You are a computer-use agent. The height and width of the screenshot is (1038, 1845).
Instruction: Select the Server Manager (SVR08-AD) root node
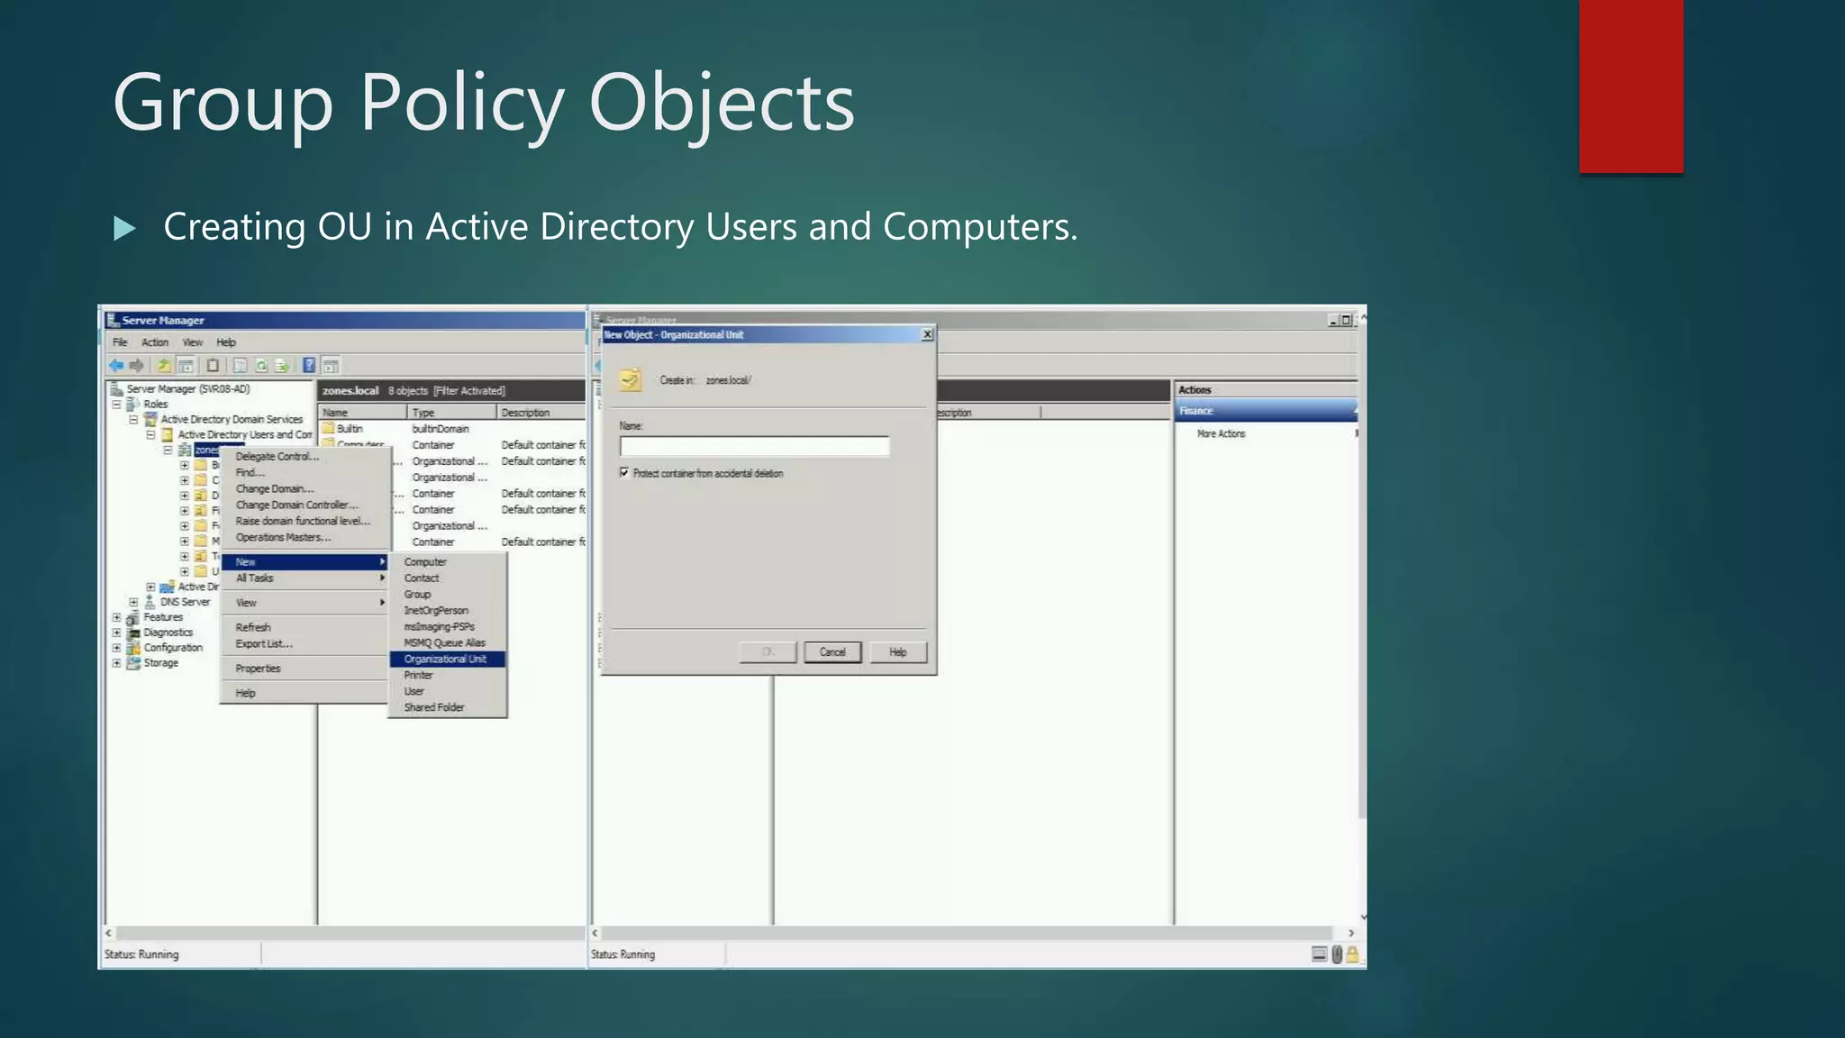187,389
